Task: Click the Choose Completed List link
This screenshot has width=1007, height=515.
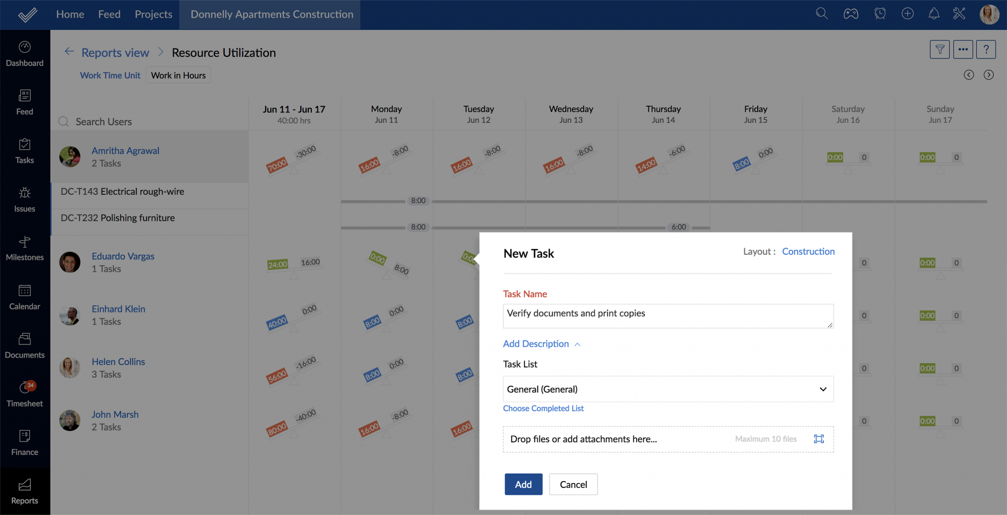Action: pos(543,408)
